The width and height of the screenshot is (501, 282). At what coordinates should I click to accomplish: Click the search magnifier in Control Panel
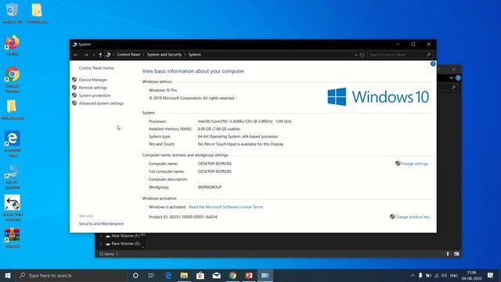pyautogui.click(x=428, y=55)
